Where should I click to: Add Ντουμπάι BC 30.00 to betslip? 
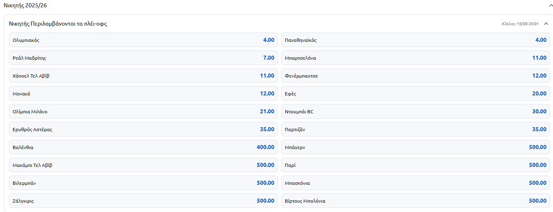pos(416,112)
